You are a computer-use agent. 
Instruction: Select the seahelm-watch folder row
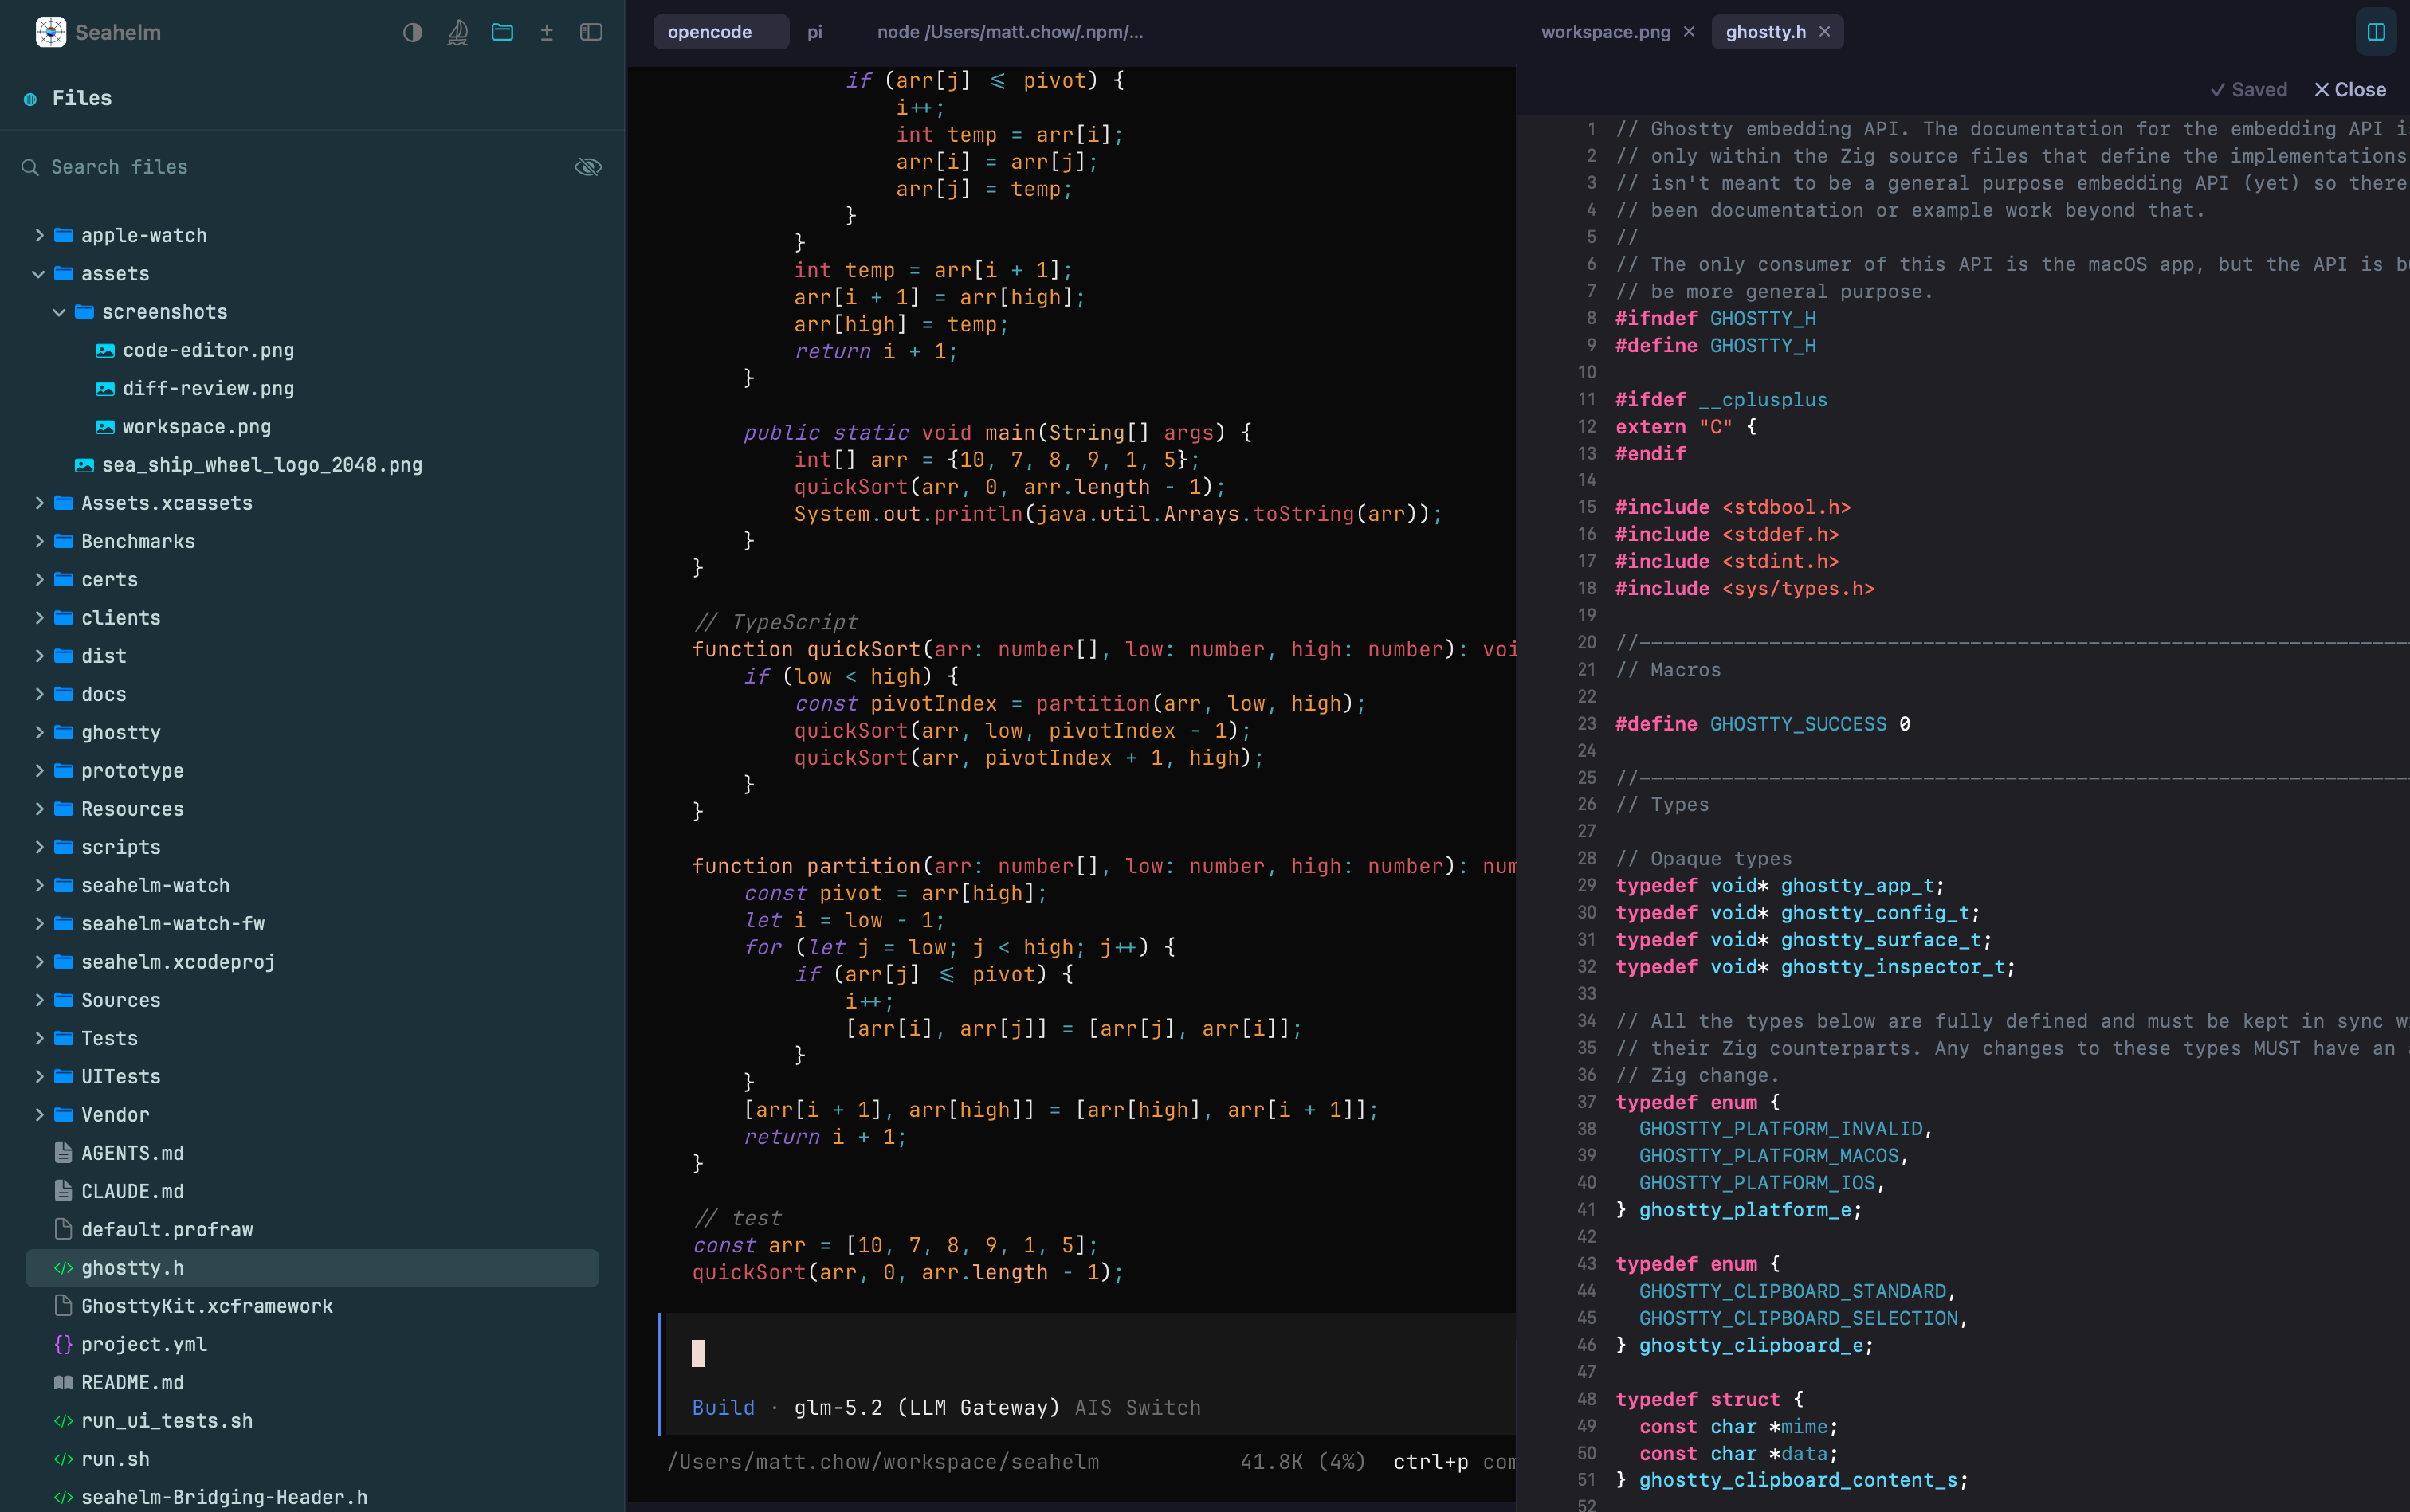(x=312, y=886)
